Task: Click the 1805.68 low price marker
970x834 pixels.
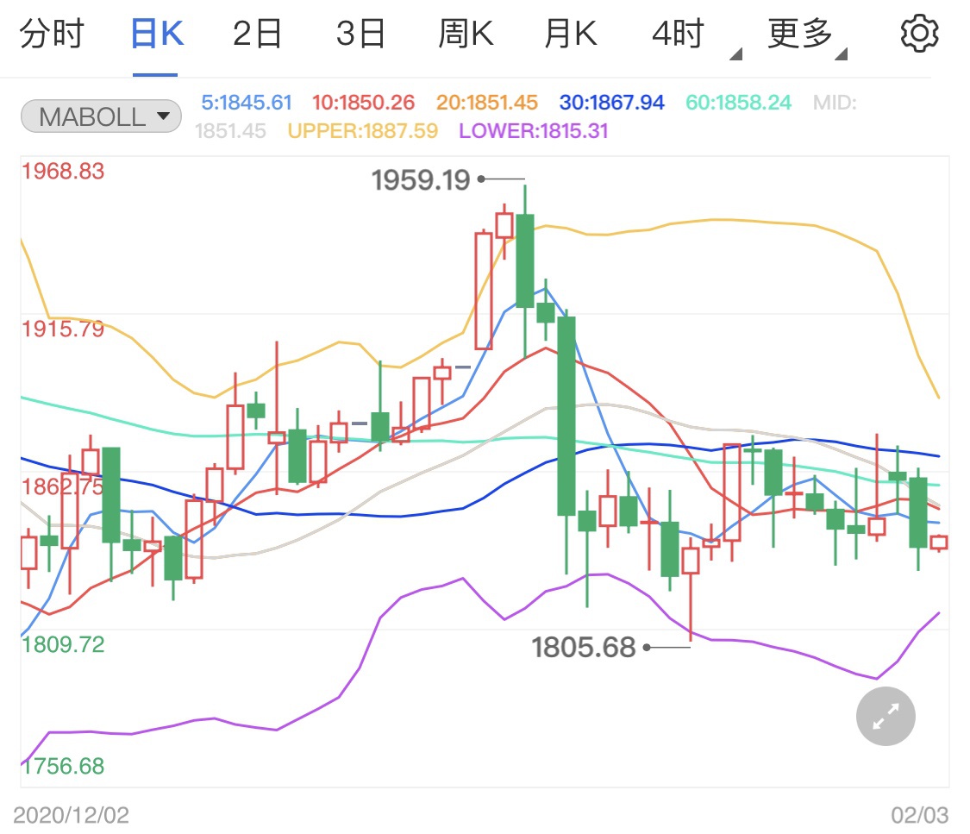Action: coord(584,647)
